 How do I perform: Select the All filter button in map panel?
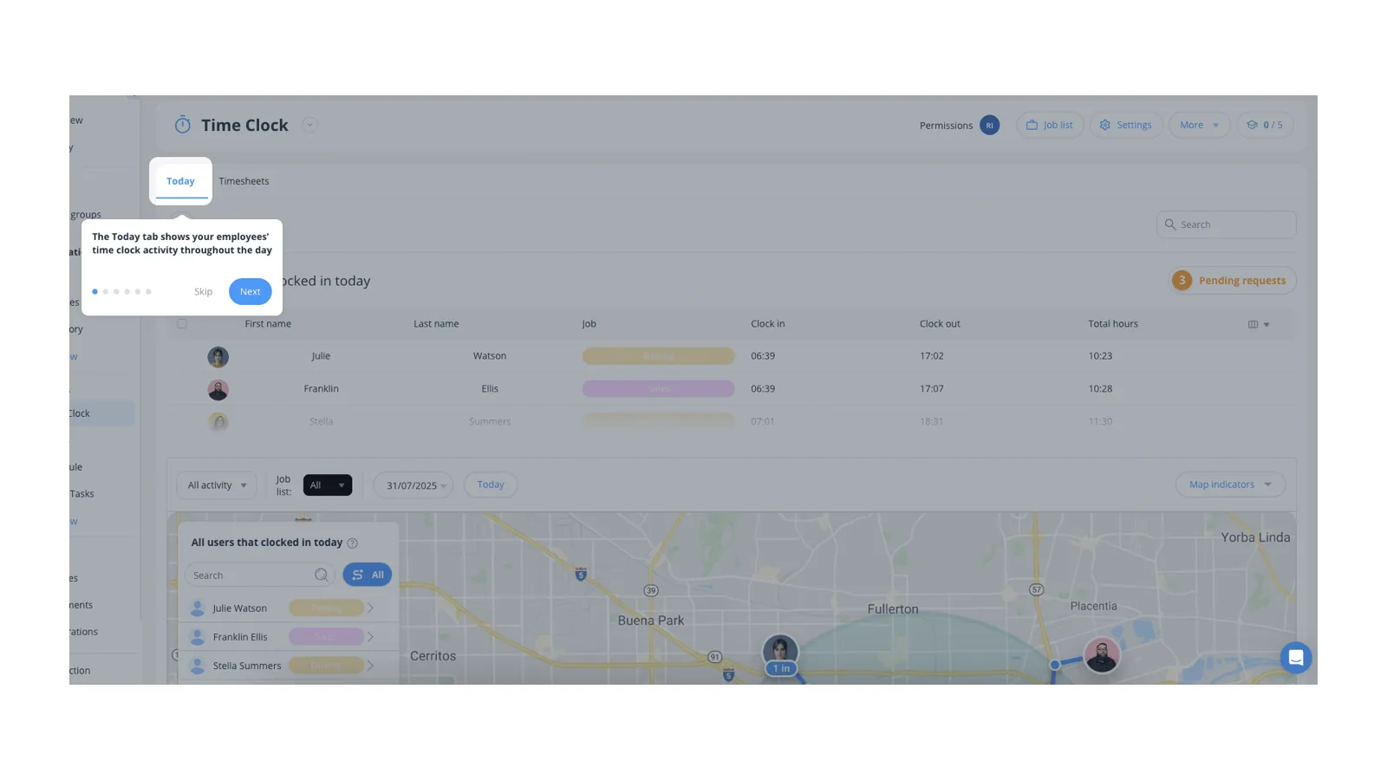click(368, 575)
